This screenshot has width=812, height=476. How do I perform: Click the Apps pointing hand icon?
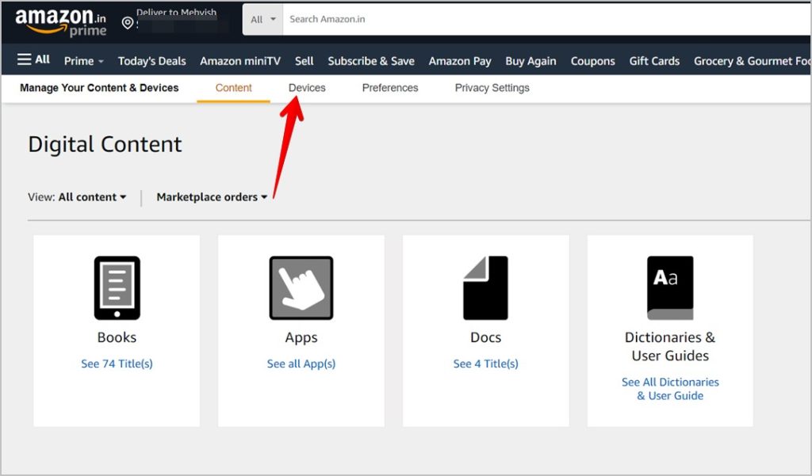click(x=301, y=288)
